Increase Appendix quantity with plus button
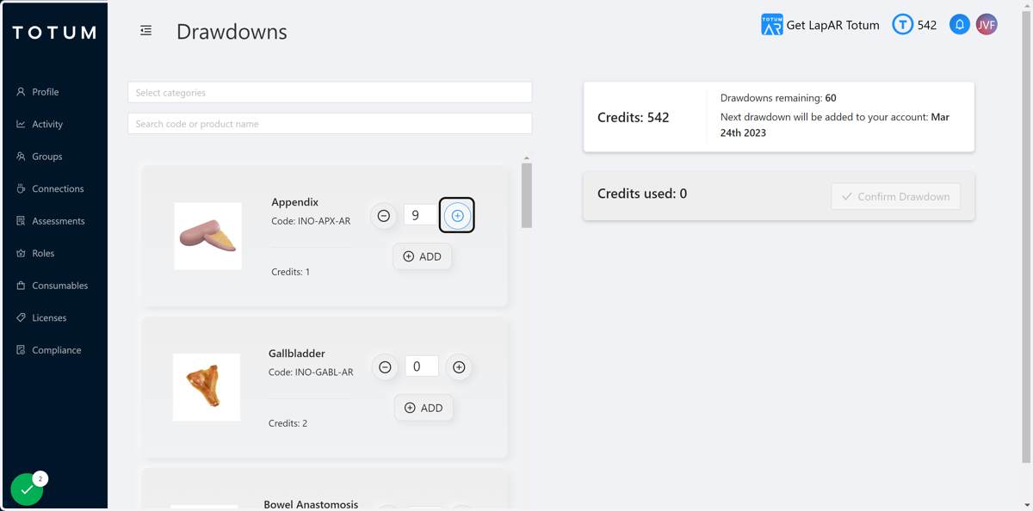 click(x=457, y=216)
